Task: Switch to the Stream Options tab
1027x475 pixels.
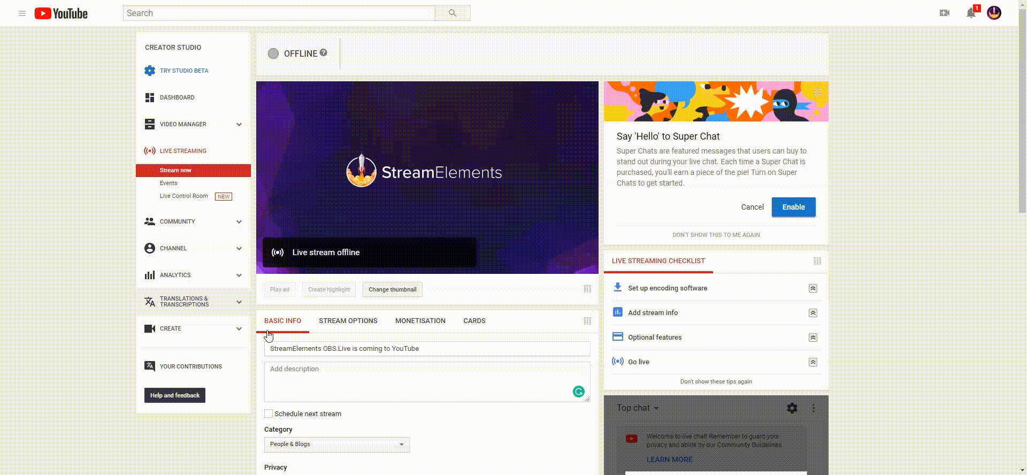Action: (348, 321)
